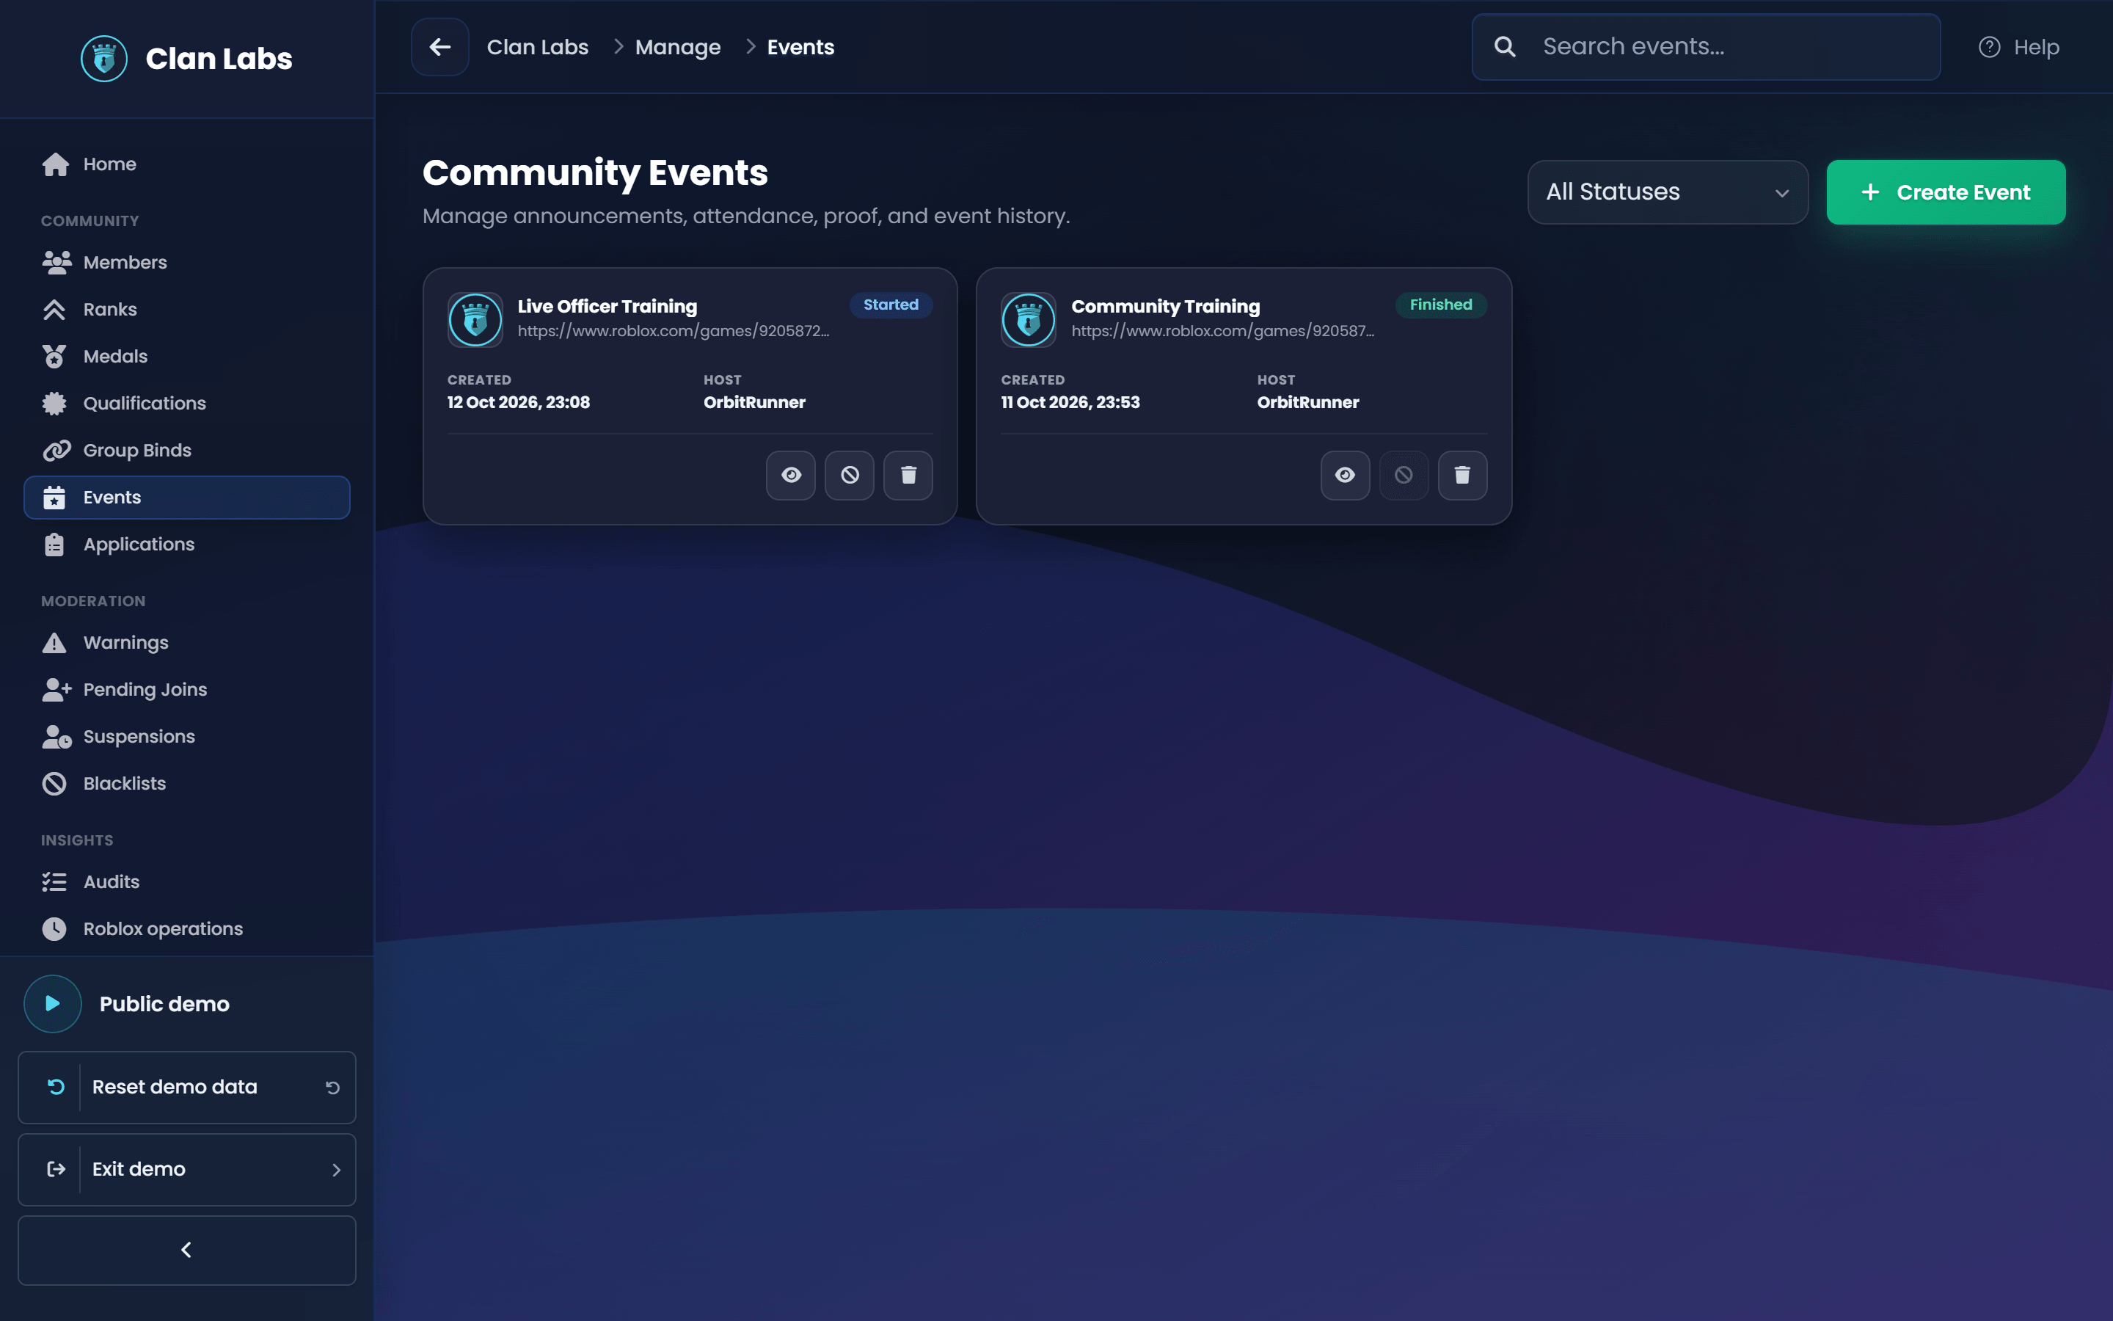The image size is (2113, 1321).
Task: Click the Finished status badge
Action: point(1441,305)
